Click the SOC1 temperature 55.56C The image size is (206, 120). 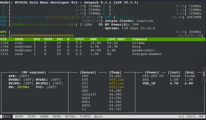coord(115,102)
